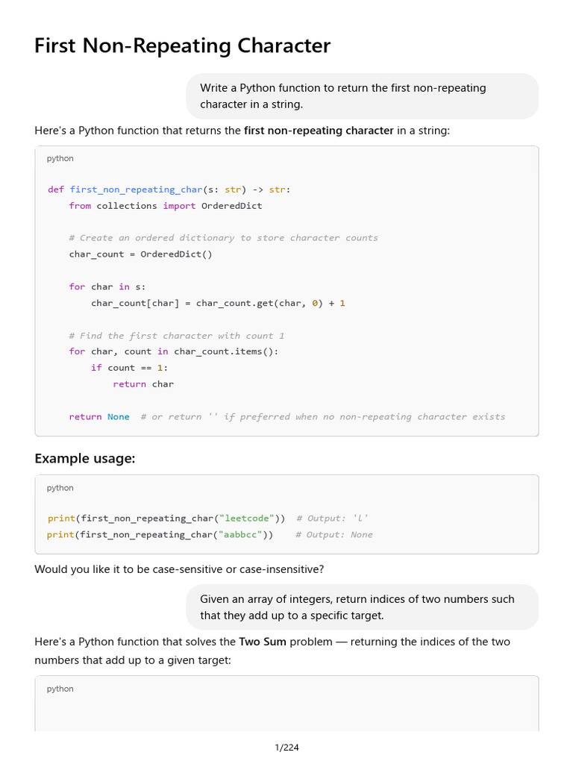Click the bold 'first non-repeating character' text

pos(319,131)
